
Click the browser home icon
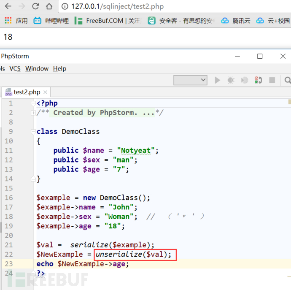(49, 6)
